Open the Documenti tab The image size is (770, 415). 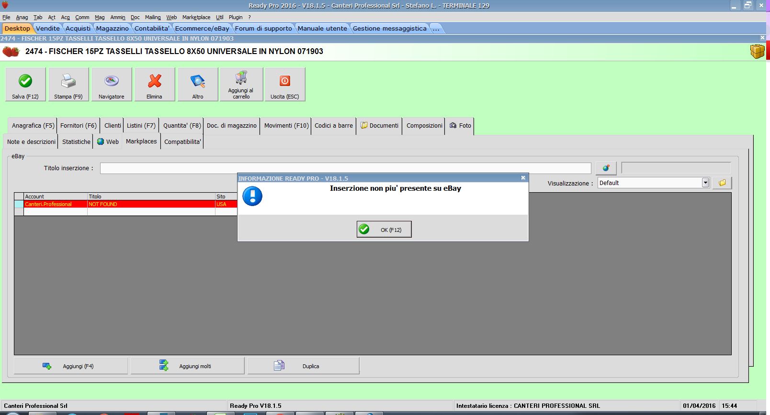(379, 126)
